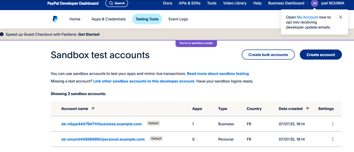Click the Apps column header
Viewport: 354px width, 152px height.
click(x=197, y=109)
